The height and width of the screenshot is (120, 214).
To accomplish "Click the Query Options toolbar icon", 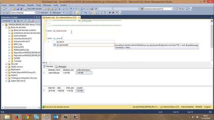I will pyautogui.click(x=74, y=13).
